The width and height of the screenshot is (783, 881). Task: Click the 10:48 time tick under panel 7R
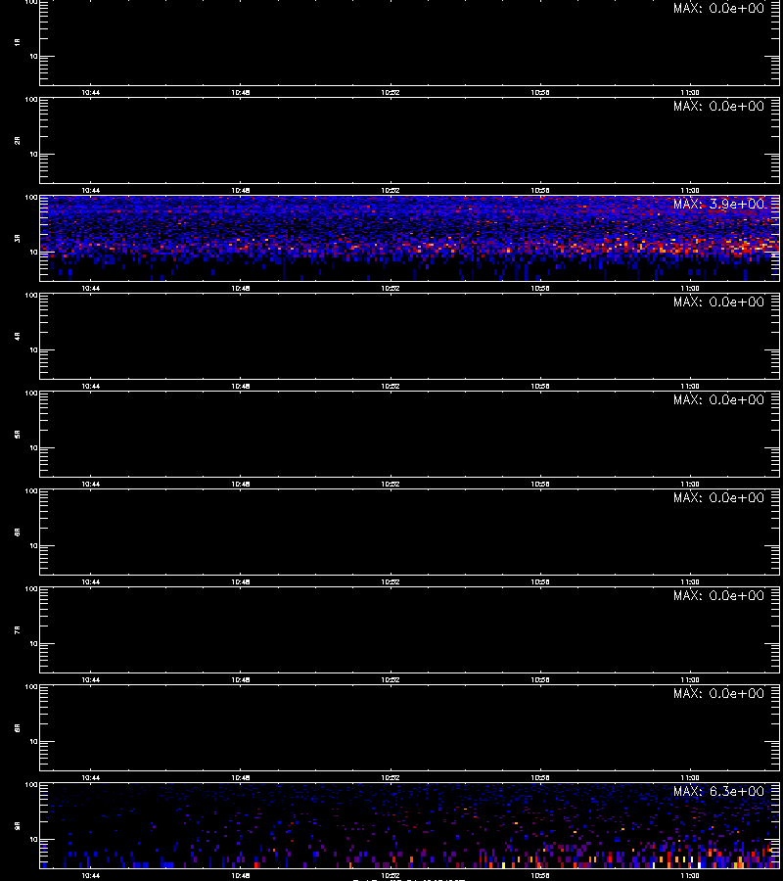[241, 680]
